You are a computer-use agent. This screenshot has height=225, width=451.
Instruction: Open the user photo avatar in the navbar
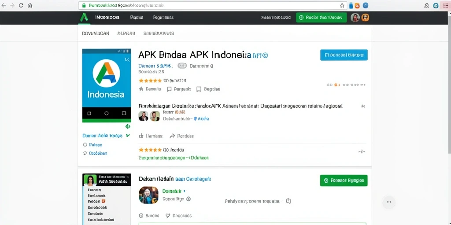(x=355, y=18)
